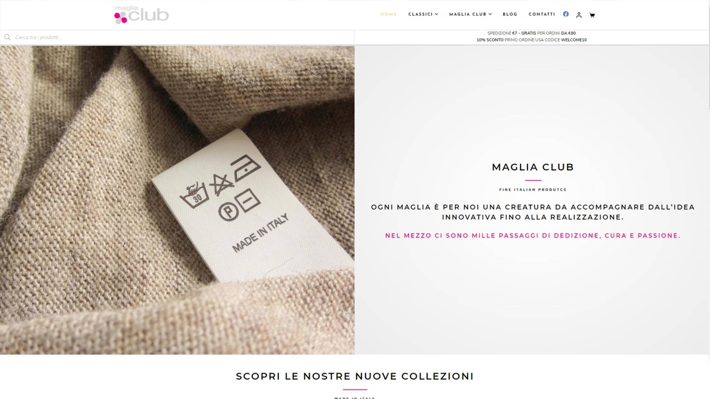
Task: Expand the Classici menu chevron
Action: tap(436, 14)
